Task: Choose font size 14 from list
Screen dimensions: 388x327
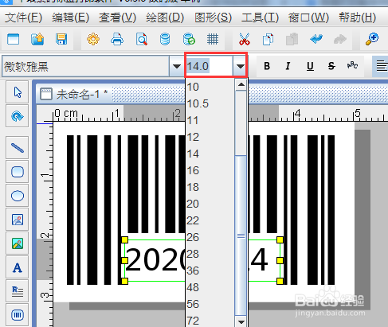Action: click(210, 154)
